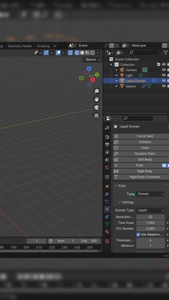Click the pin scene icon

(106, 45)
